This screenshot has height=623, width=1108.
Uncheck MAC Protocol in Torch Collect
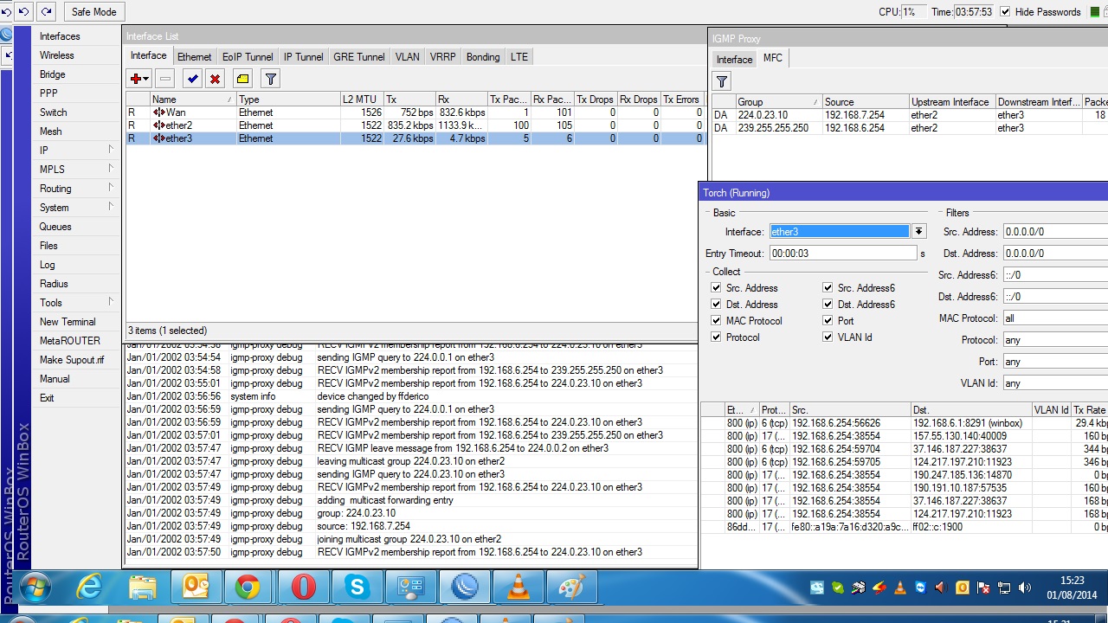(x=716, y=321)
